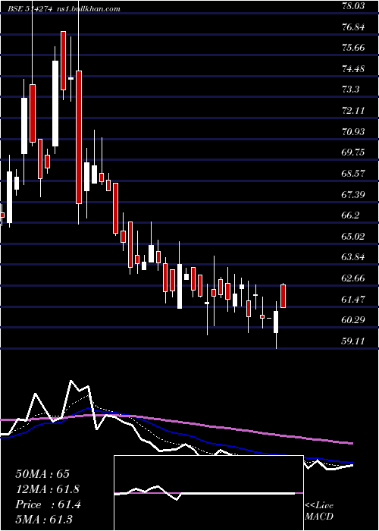Image resolution: width=379 pixels, height=531 pixels.
Task: Click the 62.66 price axis label
Action: coord(353,278)
